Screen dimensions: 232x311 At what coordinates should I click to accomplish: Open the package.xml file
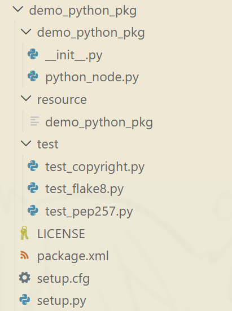coord(73,256)
